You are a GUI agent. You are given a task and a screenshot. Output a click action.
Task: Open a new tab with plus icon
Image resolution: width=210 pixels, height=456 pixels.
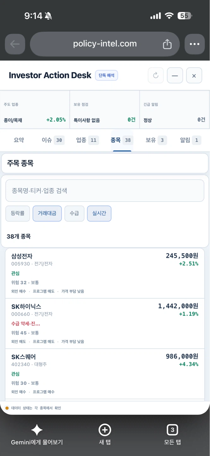[105, 430]
